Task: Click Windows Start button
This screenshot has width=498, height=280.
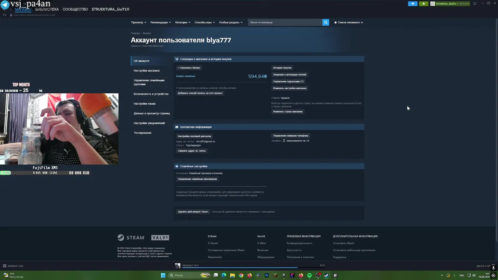Action: coord(163,275)
